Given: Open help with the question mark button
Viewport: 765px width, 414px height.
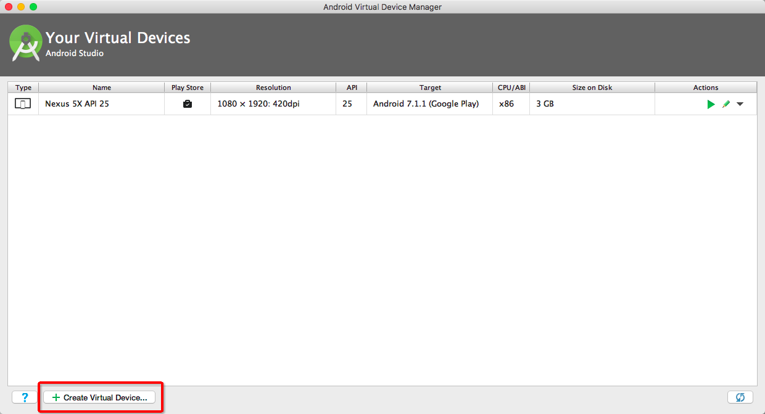Looking at the screenshot, I should click(25, 397).
